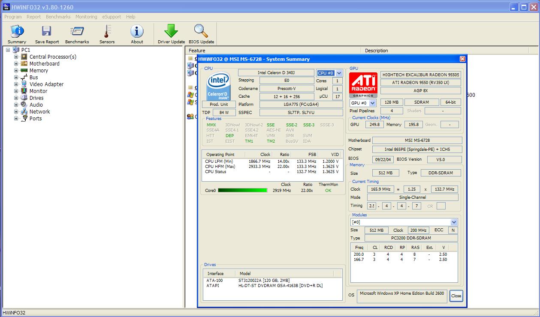Screen dimensions: 540x317
Task: Open the eSupport menu
Action: (x=112, y=17)
